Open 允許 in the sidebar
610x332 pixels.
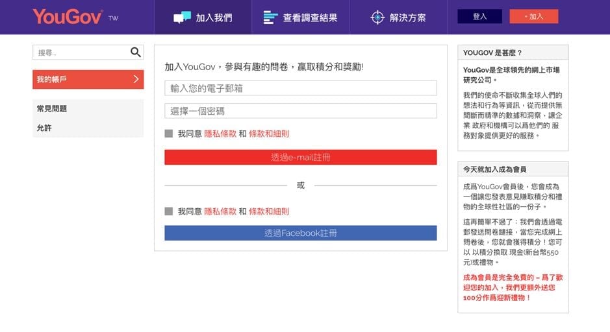coord(44,128)
